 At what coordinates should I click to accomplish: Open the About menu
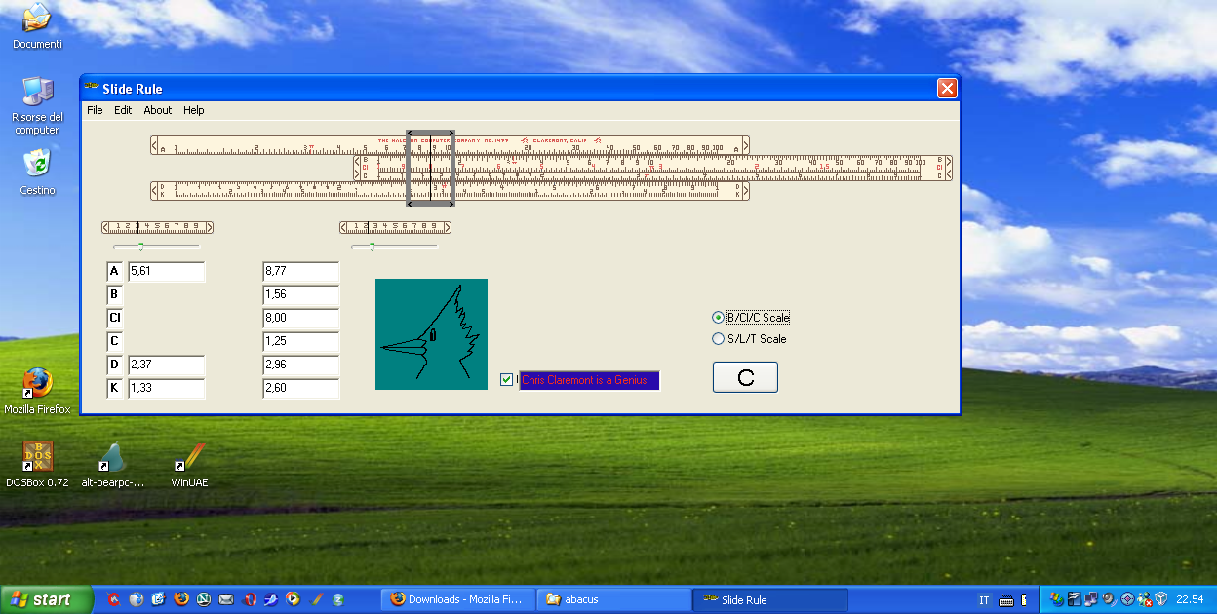(x=158, y=110)
